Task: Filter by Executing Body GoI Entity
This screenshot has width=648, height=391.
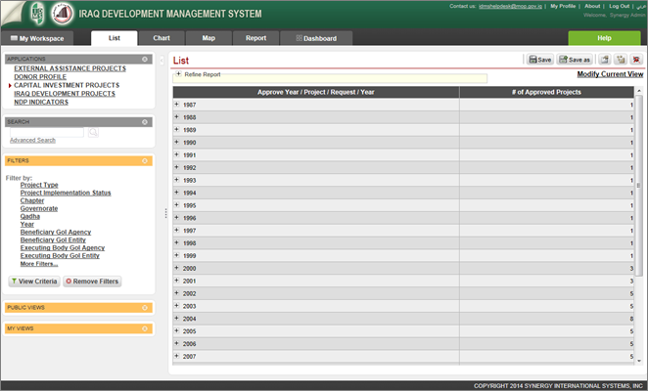Action: (x=60, y=255)
